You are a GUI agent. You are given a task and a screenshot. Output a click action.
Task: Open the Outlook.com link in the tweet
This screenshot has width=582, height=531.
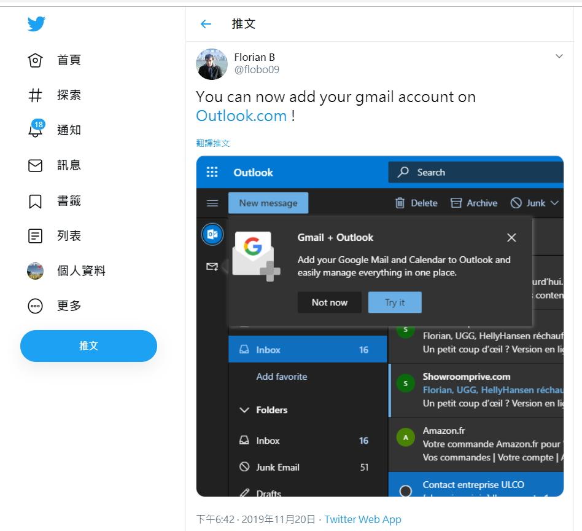(241, 116)
